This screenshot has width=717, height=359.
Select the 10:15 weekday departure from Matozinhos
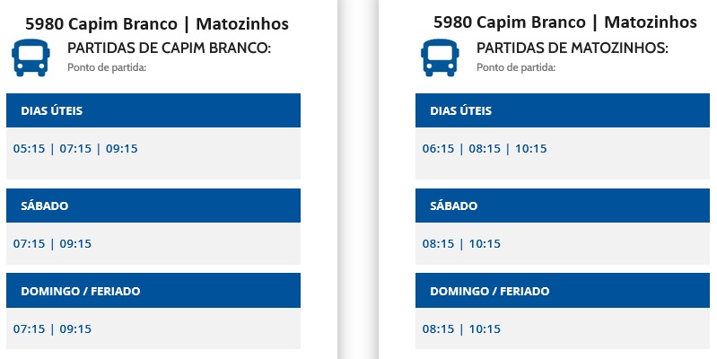(x=531, y=149)
